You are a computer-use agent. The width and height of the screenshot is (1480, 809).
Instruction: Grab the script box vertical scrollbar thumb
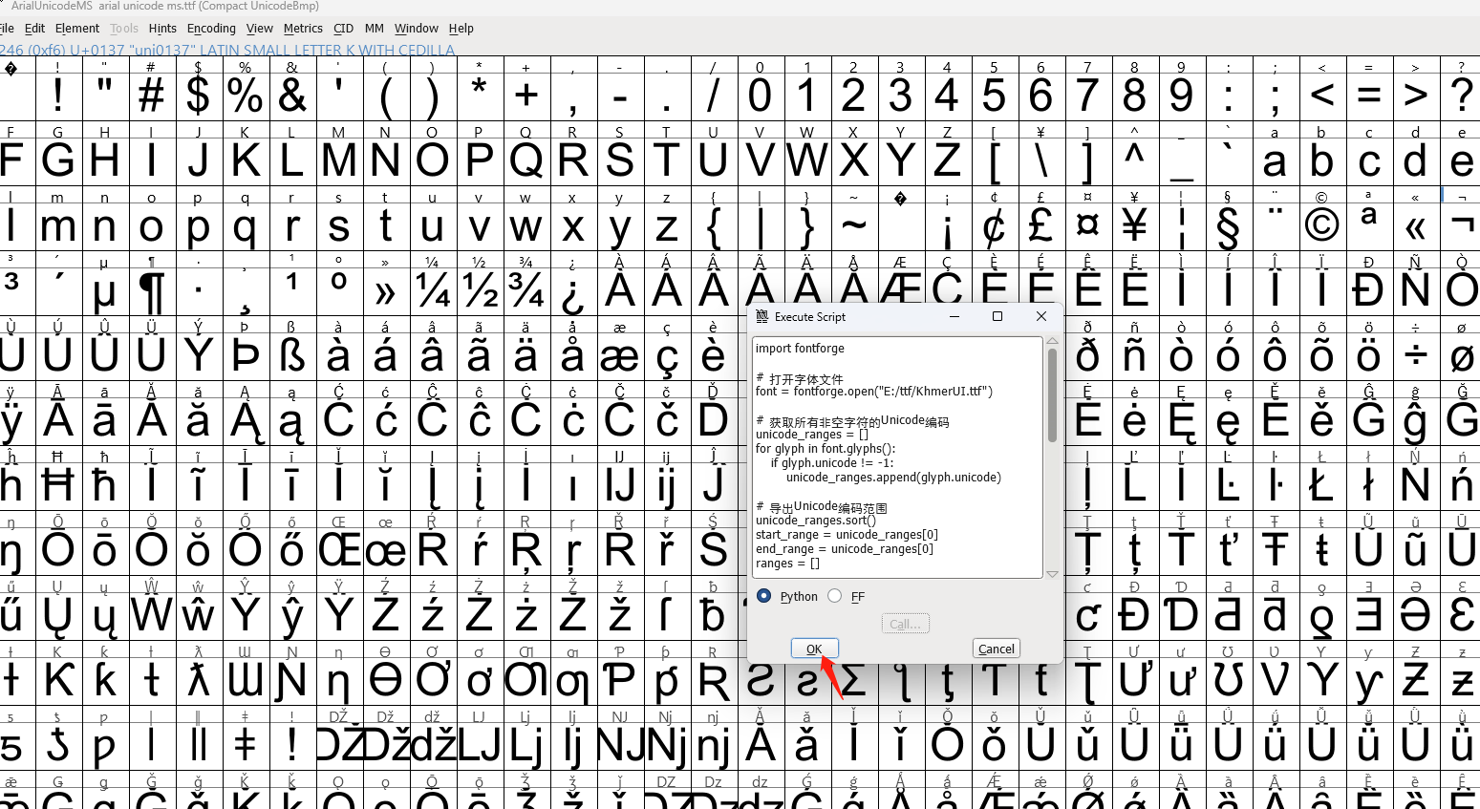click(1052, 395)
